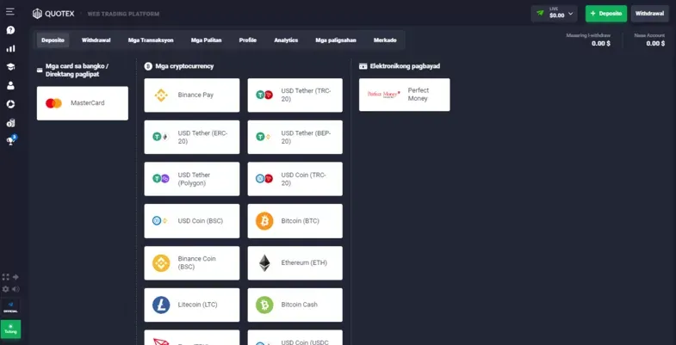The image size is (676, 345).
Task: Choose Perfect Money electronic payment
Action: pyautogui.click(x=405, y=95)
